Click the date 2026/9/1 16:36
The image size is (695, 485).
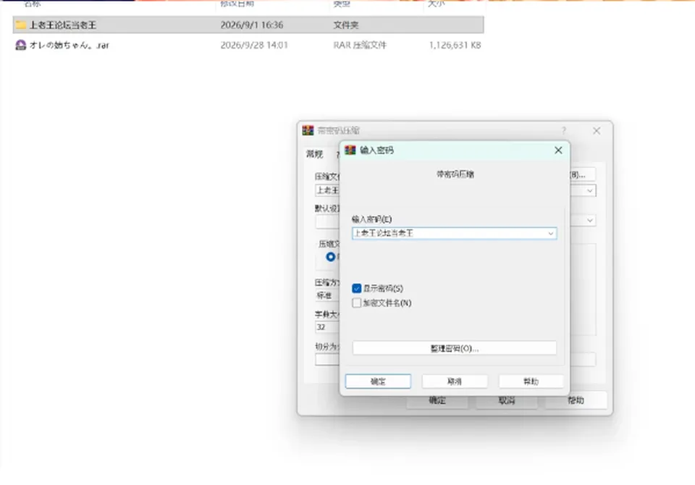(252, 25)
